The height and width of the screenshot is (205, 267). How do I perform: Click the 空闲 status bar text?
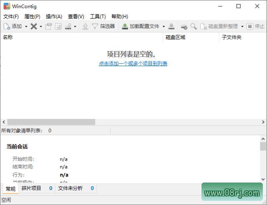point(6,200)
